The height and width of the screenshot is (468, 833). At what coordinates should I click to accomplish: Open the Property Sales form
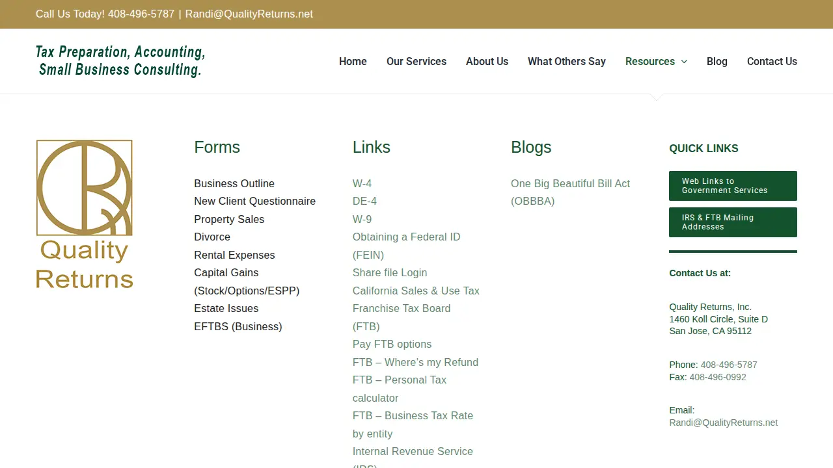229,220
